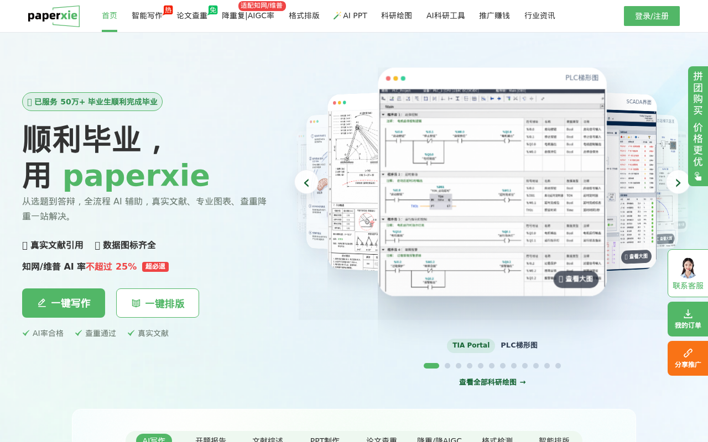This screenshot has height=442, width=708.
Task: Open 降重复|AIGC率 menu item
Action: (248, 15)
